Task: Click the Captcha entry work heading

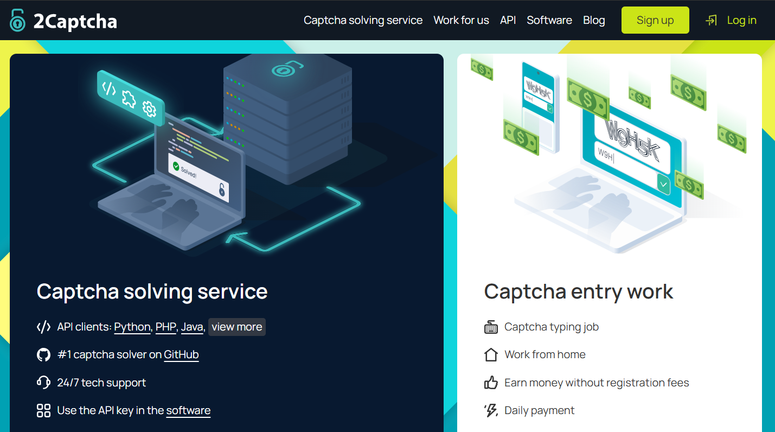Action: pyautogui.click(x=578, y=292)
